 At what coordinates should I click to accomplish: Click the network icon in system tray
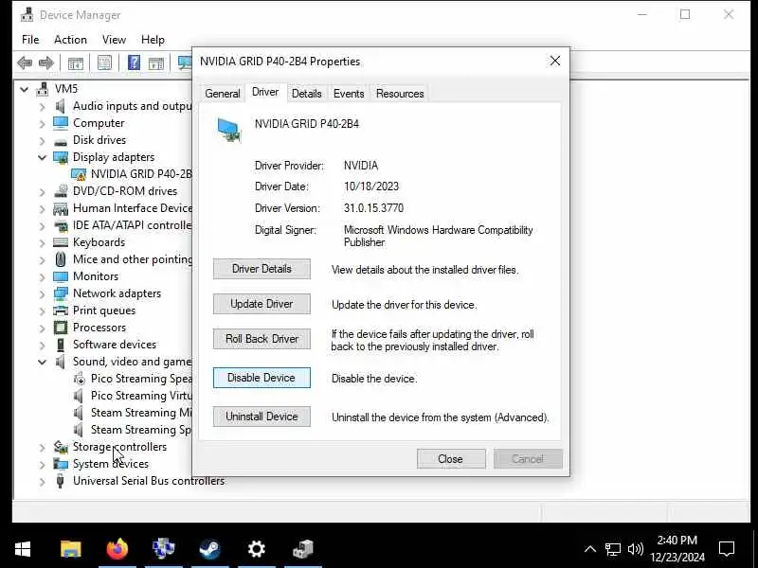coord(612,549)
